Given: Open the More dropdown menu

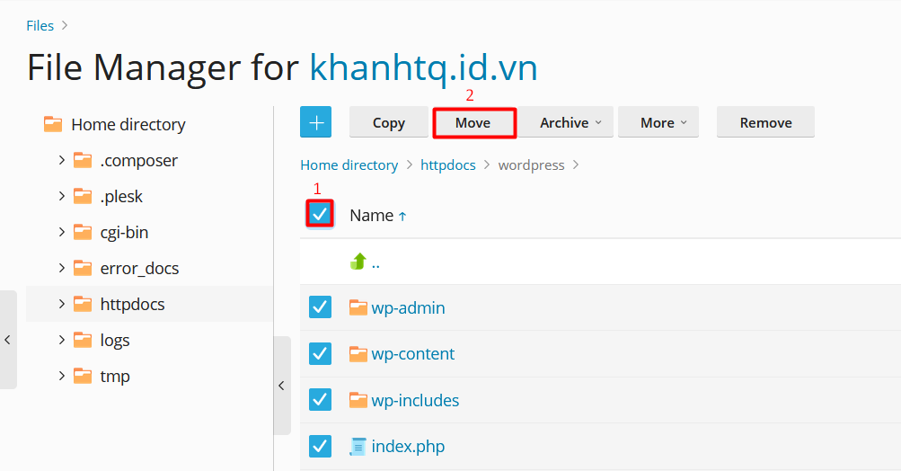Looking at the screenshot, I should click(x=663, y=122).
